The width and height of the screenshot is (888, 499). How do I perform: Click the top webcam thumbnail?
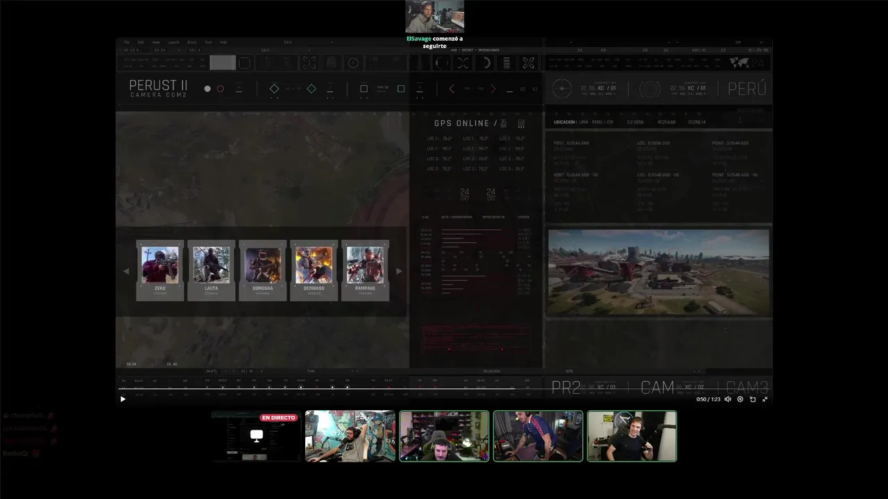[x=435, y=17]
